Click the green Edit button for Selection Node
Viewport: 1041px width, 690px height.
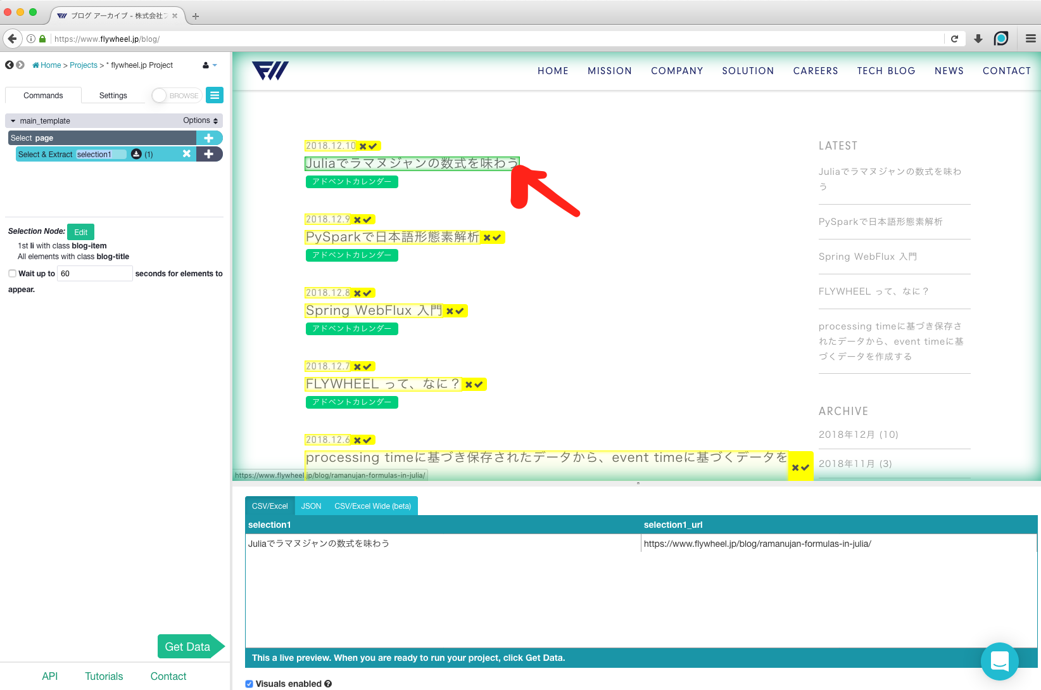[80, 232]
